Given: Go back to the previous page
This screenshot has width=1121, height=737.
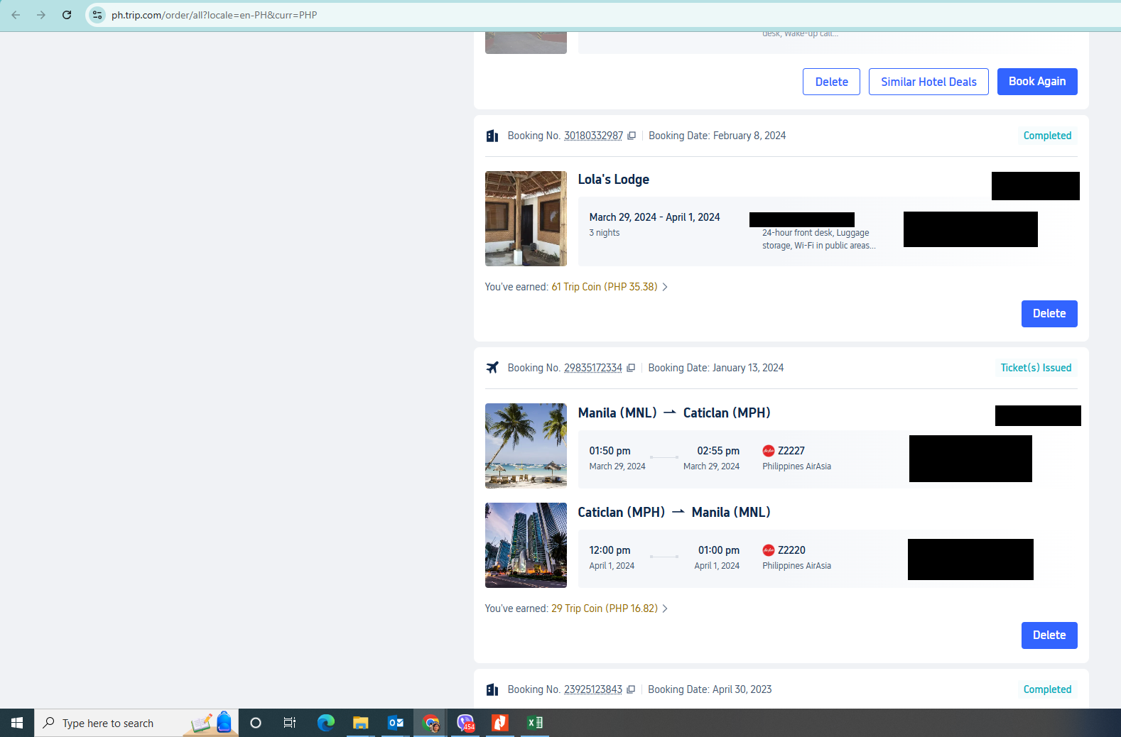Looking at the screenshot, I should point(16,15).
